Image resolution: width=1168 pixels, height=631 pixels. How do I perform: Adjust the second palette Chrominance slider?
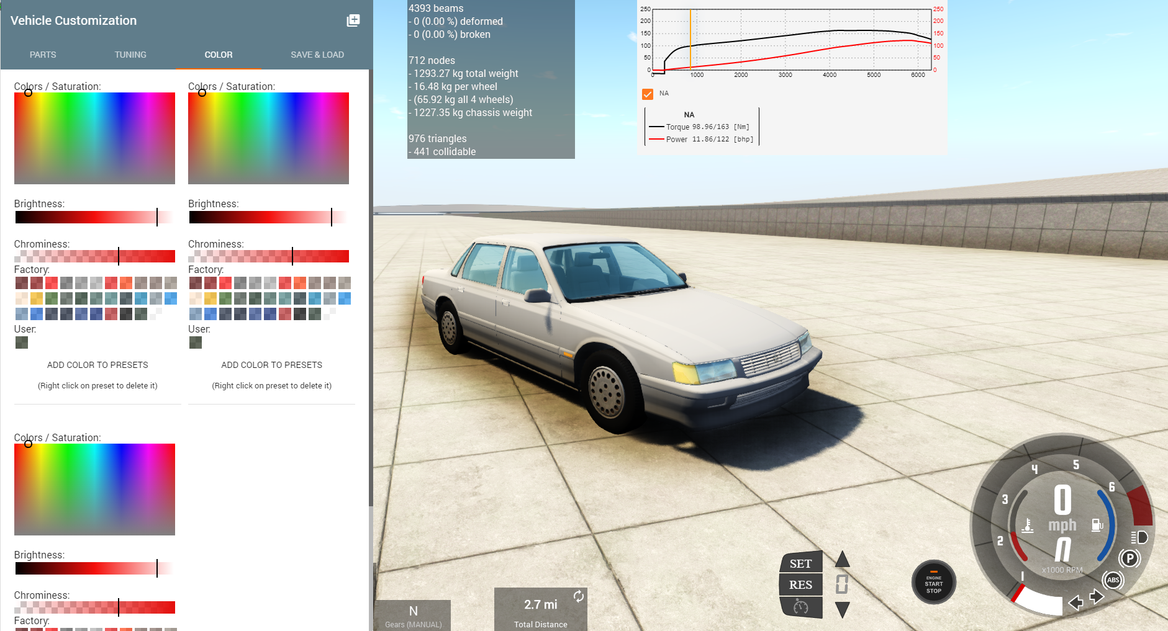click(268, 256)
